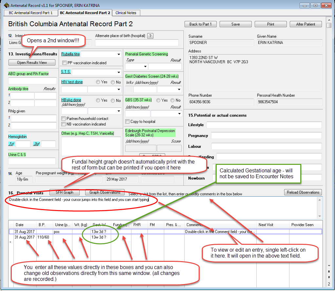Open the Rubella titre dropdown

119,54
